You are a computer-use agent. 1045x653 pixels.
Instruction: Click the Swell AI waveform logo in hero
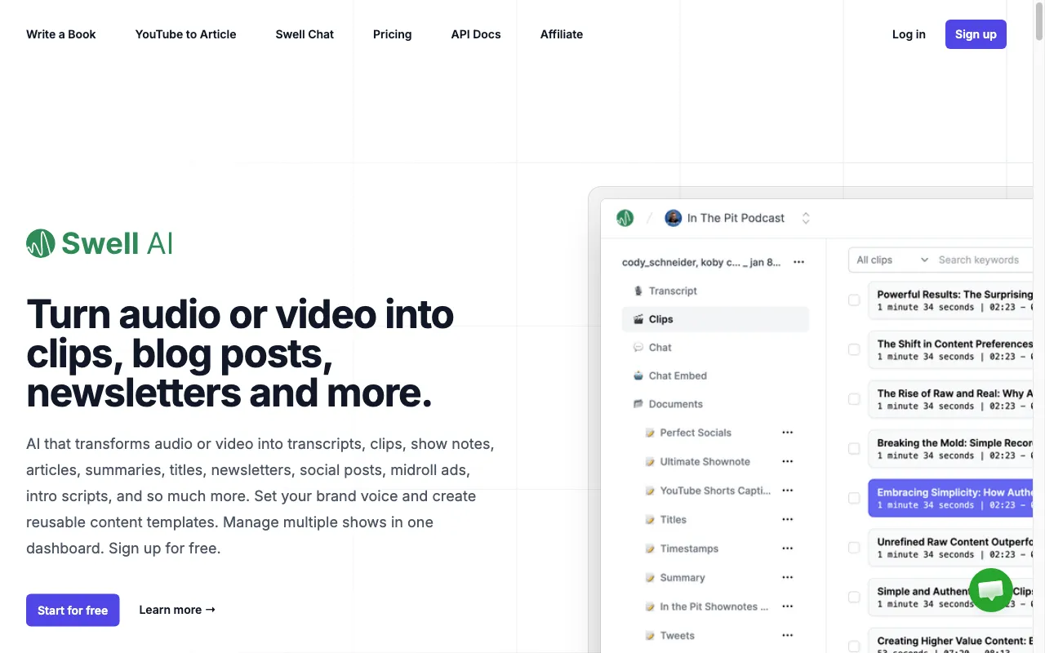click(x=41, y=243)
